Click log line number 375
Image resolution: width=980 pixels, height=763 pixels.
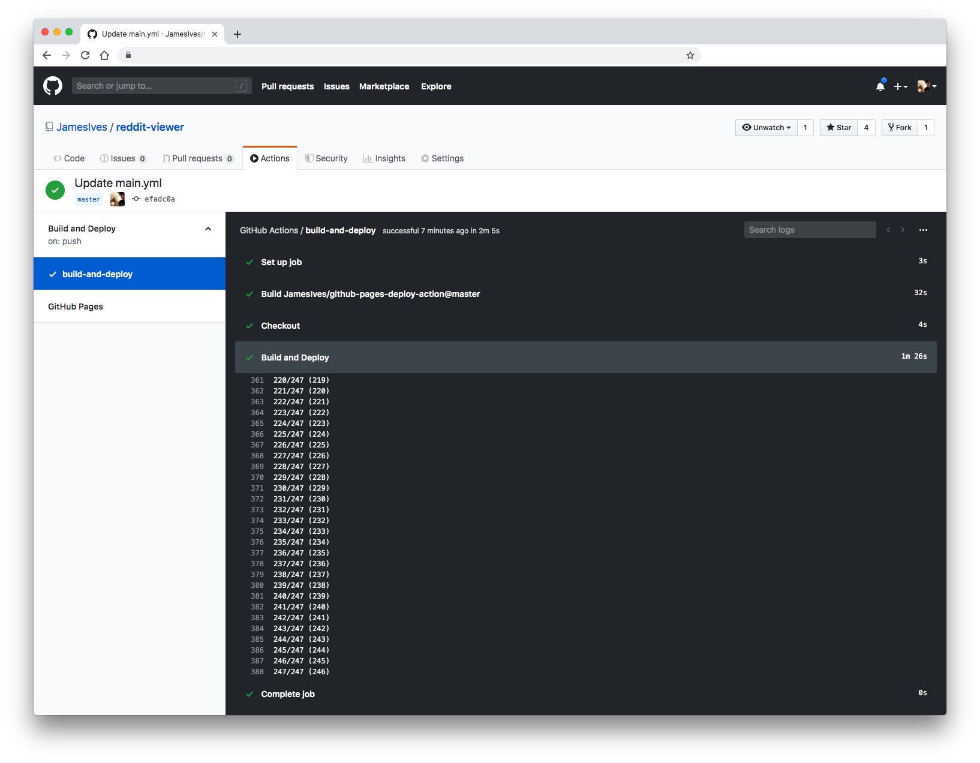tap(257, 531)
